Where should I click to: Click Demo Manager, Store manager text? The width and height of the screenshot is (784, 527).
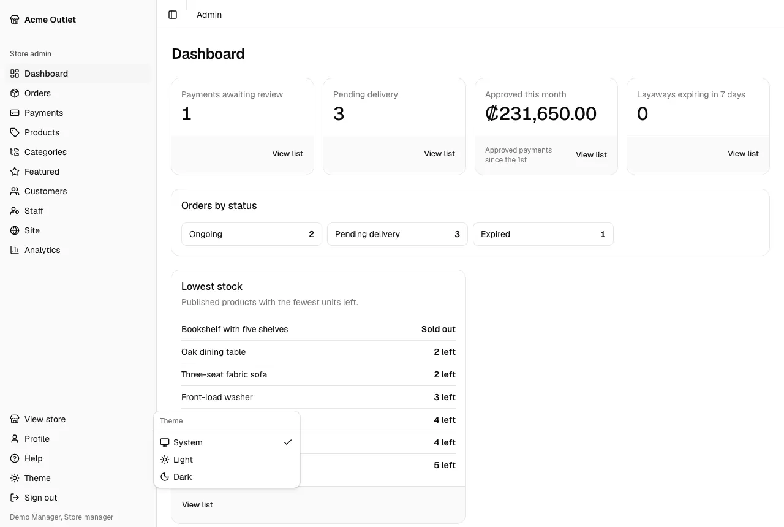pos(61,517)
